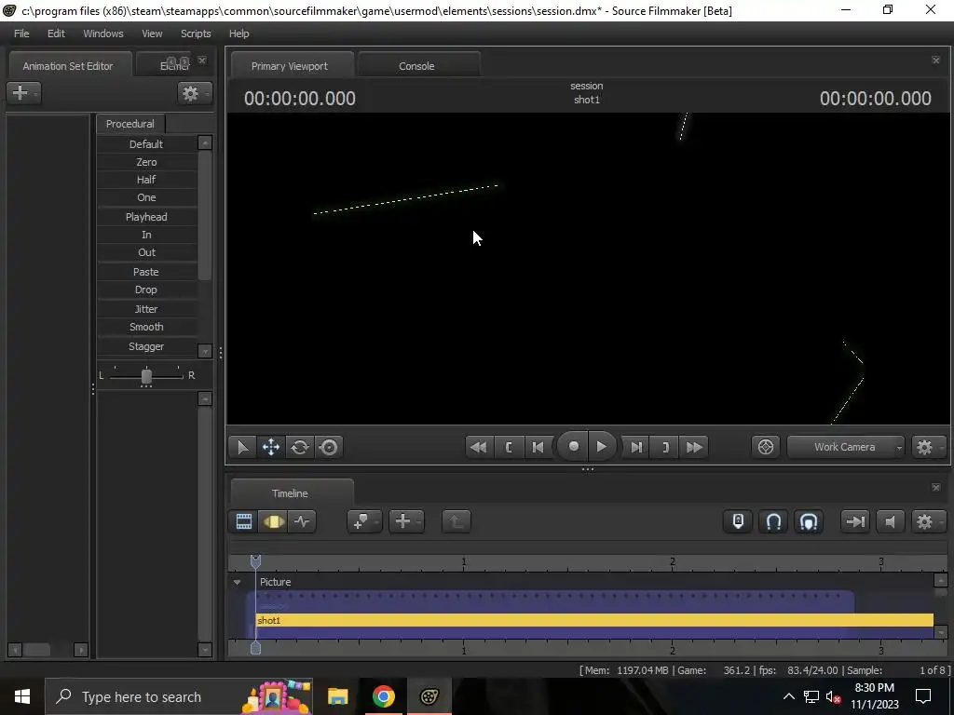Click the camera target icon beside Work Camera
This screenshot has width=954, height=715.
766,447
